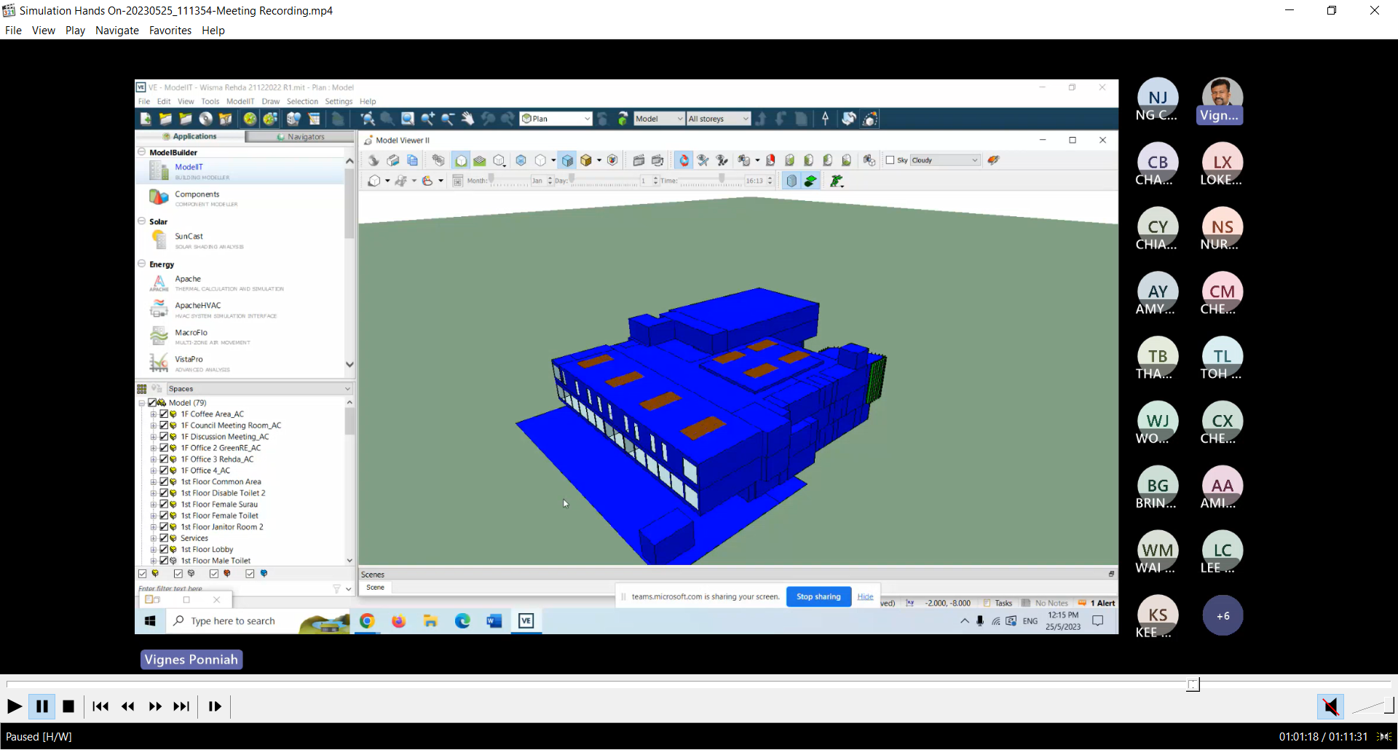Uncheck the 1F Coffee Area_AC checkbox

164,414
